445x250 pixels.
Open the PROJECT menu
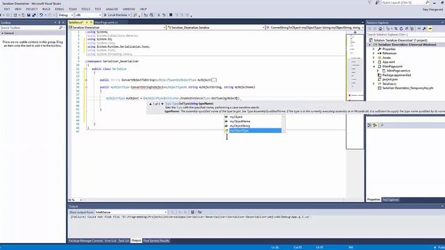coord(32,9)
